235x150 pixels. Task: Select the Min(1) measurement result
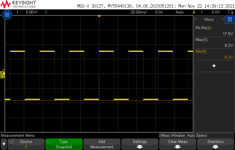click(x=214, y=54)
